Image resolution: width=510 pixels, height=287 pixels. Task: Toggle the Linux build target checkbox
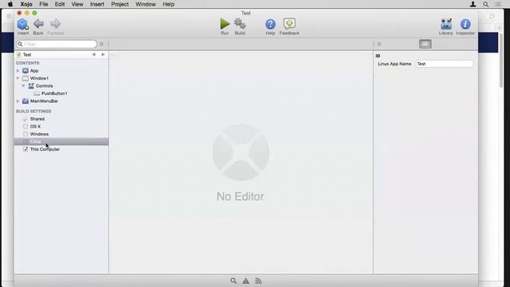[x=25, y=142]
